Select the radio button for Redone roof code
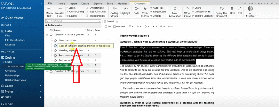The height and width of the screenshot is (107, 279). (56, 60)
